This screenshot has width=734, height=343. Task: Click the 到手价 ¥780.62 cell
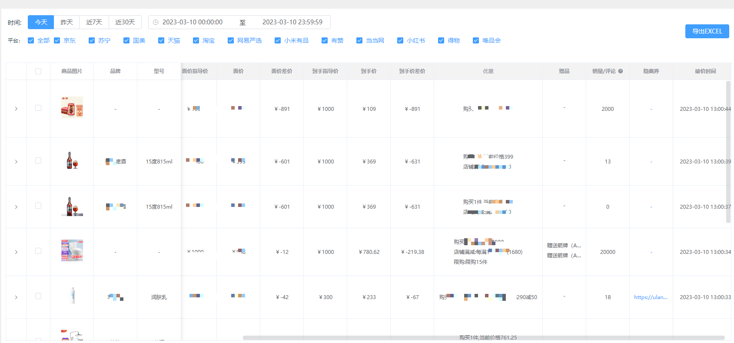(369, 252)
